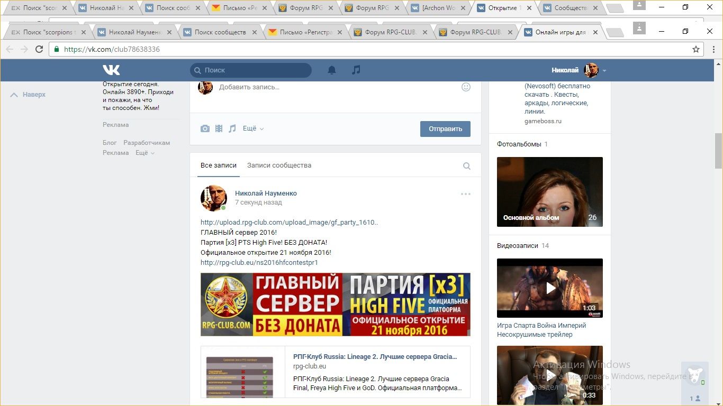Open the Видеозаписи section header
723x406 pixels.
tap(518, 246)
